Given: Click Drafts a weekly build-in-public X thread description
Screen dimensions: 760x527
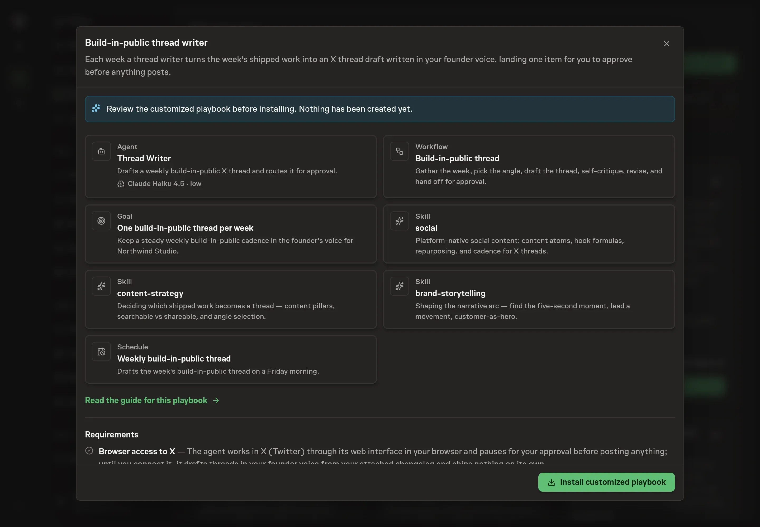Looking at the screenshot, I should pyautogui.click(x=227, y=171).
